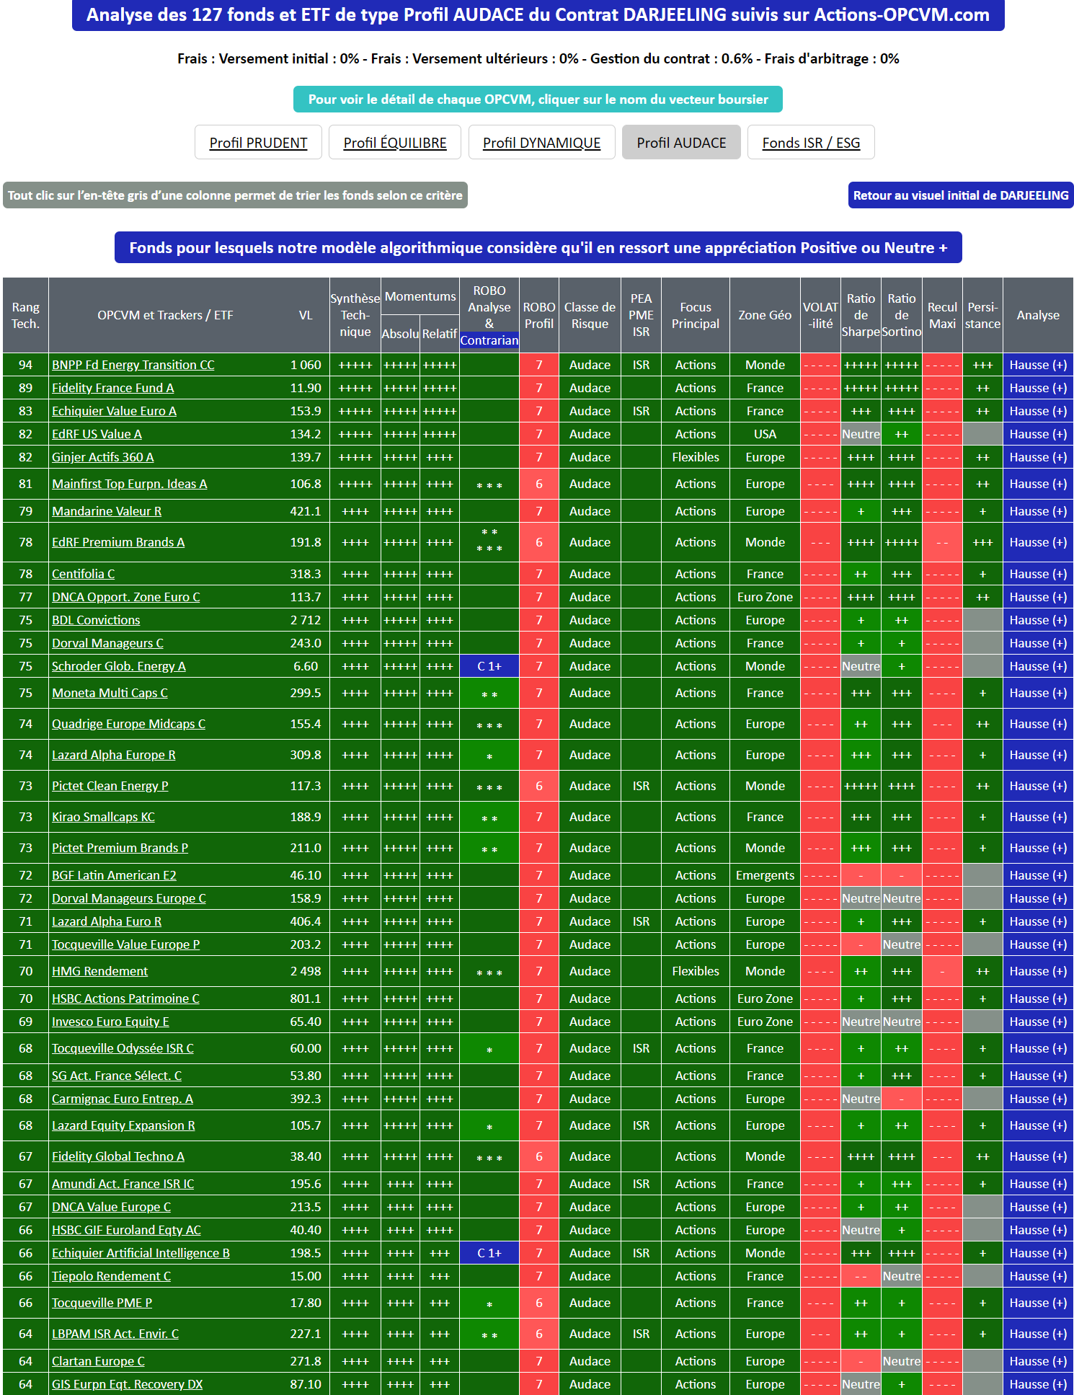The height and width of the screenshot is (1395, 1074).
Task: Open SG Act. France Sélect. C
Action: pyautogui.click(x=117, y=1076)
